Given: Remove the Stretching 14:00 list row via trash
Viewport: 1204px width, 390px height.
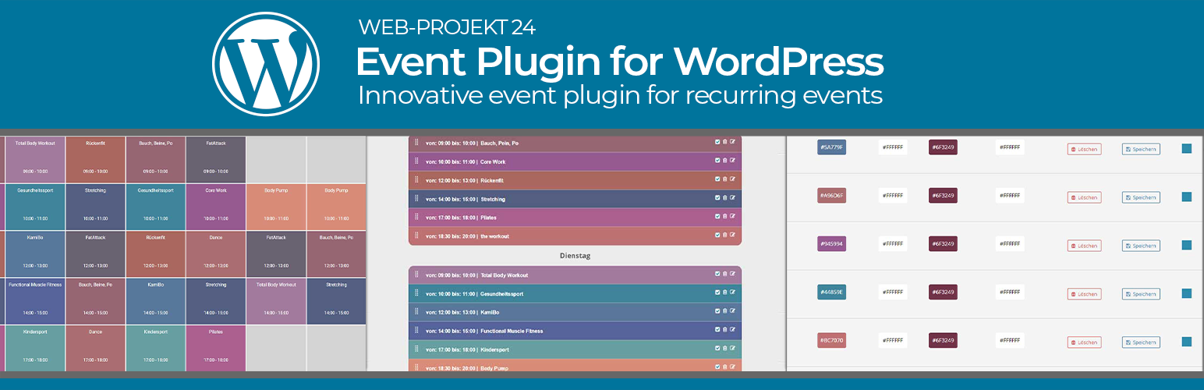Looking at the screenshot, I should coord(725,198).
